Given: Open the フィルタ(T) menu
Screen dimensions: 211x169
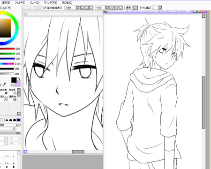Looking at the screenshot, I should point(20,2).
